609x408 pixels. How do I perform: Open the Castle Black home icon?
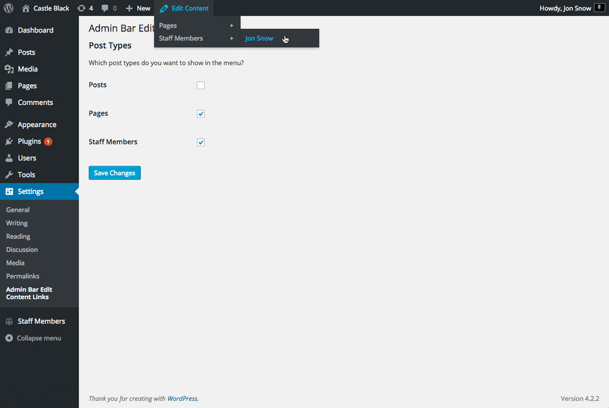(25, 8)
